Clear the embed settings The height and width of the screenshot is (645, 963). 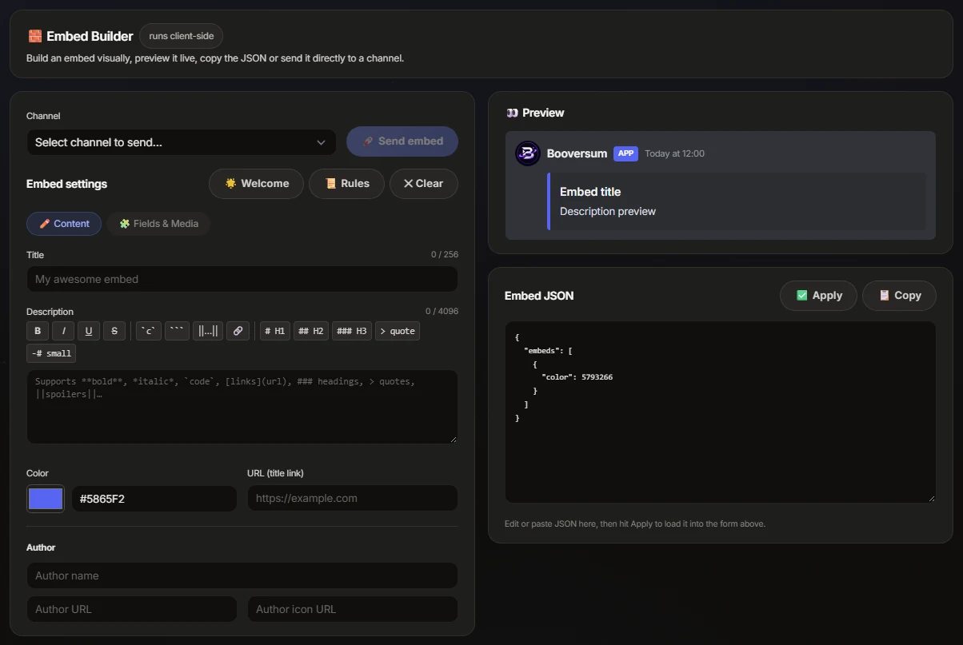tap(423, 184)
